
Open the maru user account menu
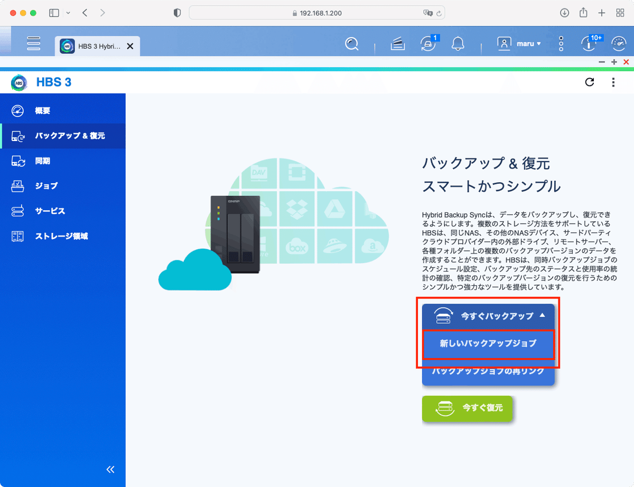click(x=519, y=44)
